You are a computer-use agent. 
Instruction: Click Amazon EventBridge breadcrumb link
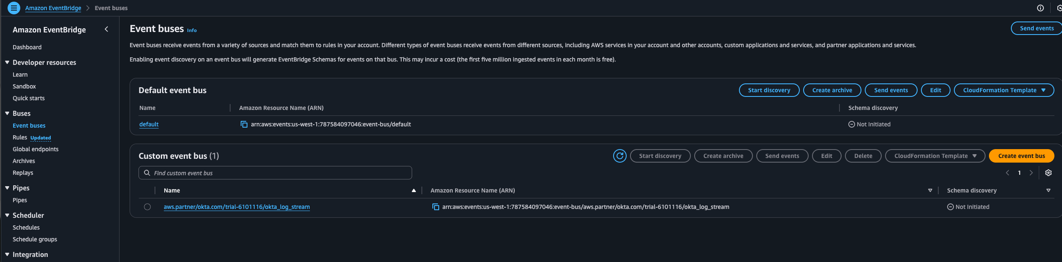tap(53, 8)
